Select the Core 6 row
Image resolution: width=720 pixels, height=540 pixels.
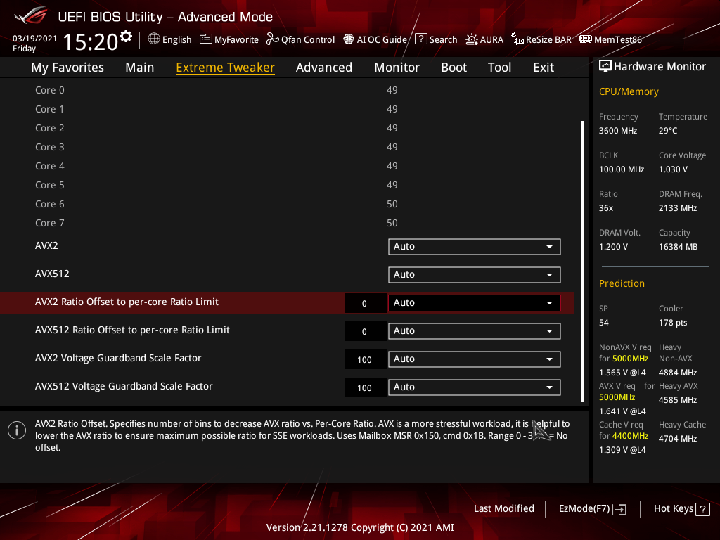pyautogui.click(x=287, y=204)
